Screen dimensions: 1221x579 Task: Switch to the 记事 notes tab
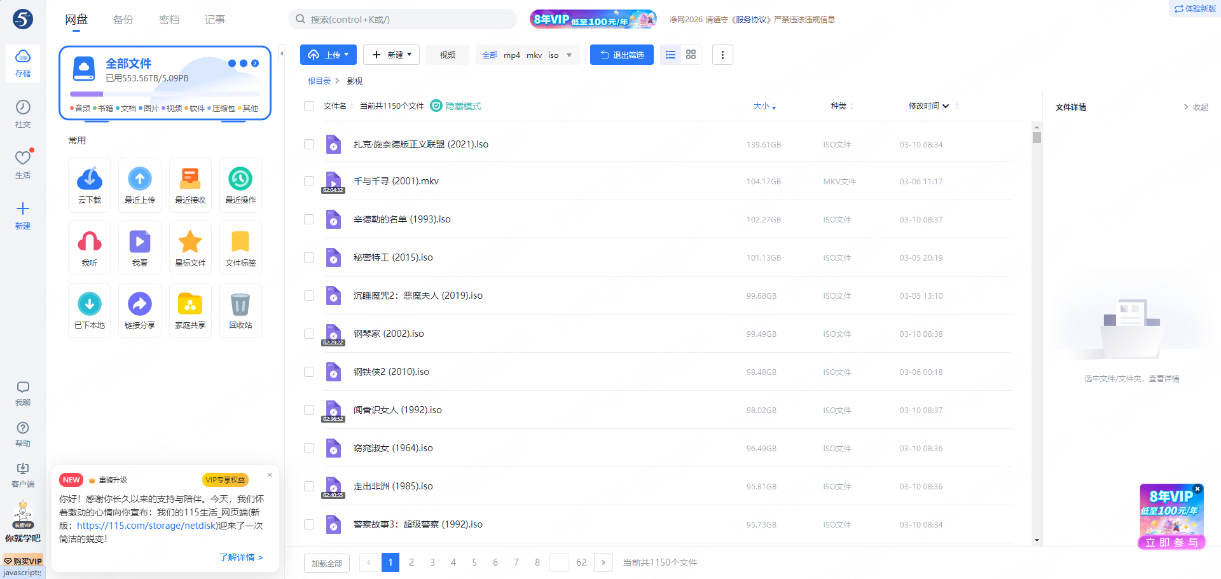[215, 20]
